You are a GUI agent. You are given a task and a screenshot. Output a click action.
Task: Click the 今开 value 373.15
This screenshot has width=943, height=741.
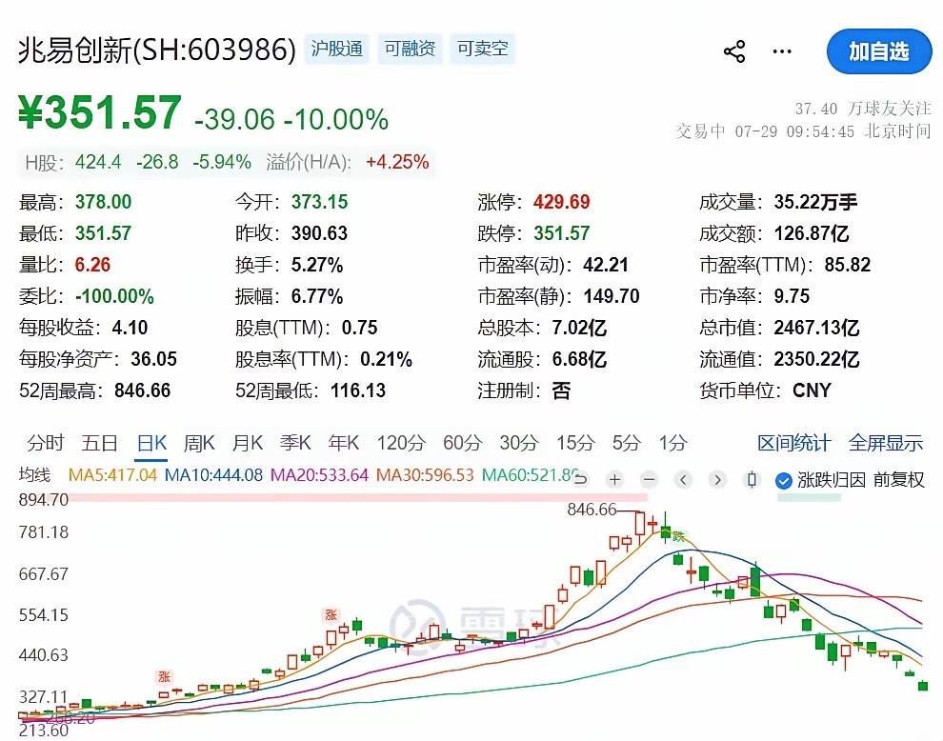pyautogui.click(x=319, y=202)
